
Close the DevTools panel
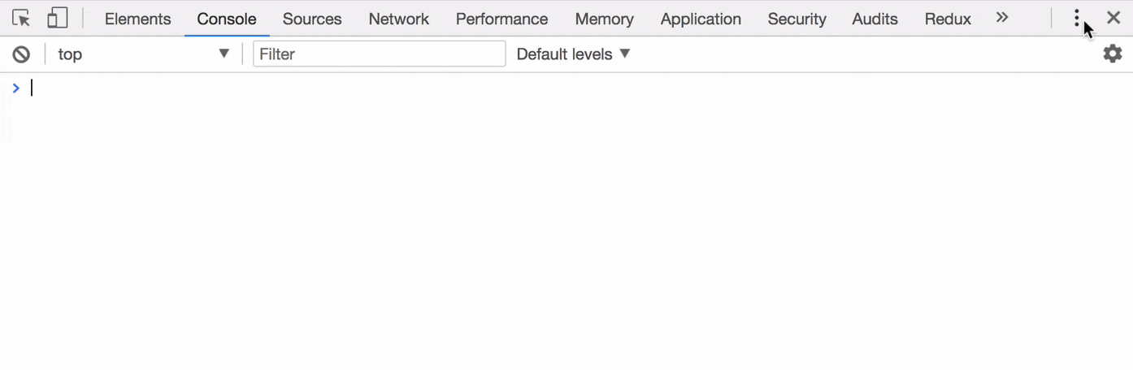(x=1113, y=18)
